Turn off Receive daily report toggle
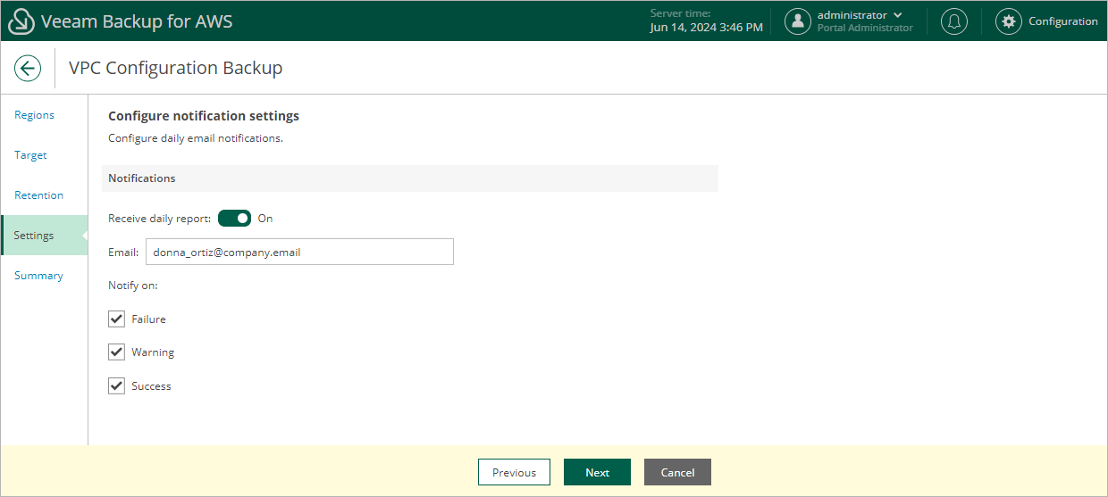This screenshot has width=1108, height=497. (x=234, y=219)
